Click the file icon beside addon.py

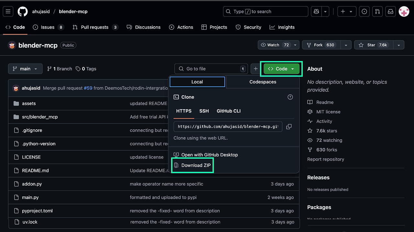coord(16,184)
